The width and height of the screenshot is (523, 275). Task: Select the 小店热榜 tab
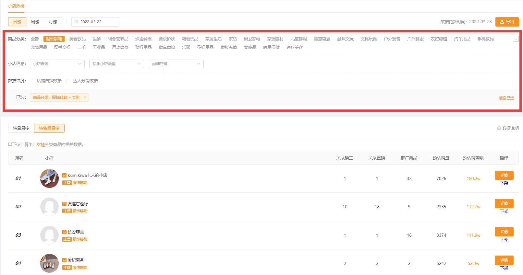click(x=16, y=6)
